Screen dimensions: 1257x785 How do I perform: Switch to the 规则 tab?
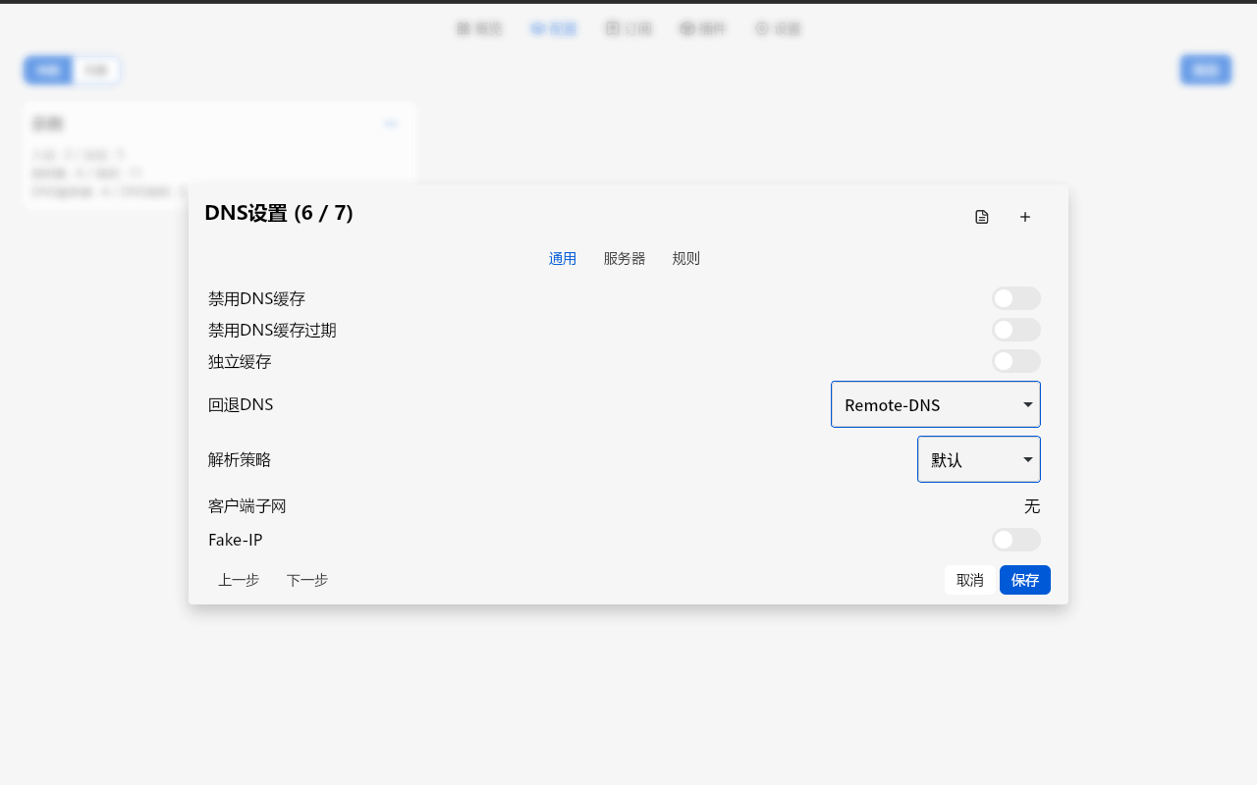click(686, 259)
